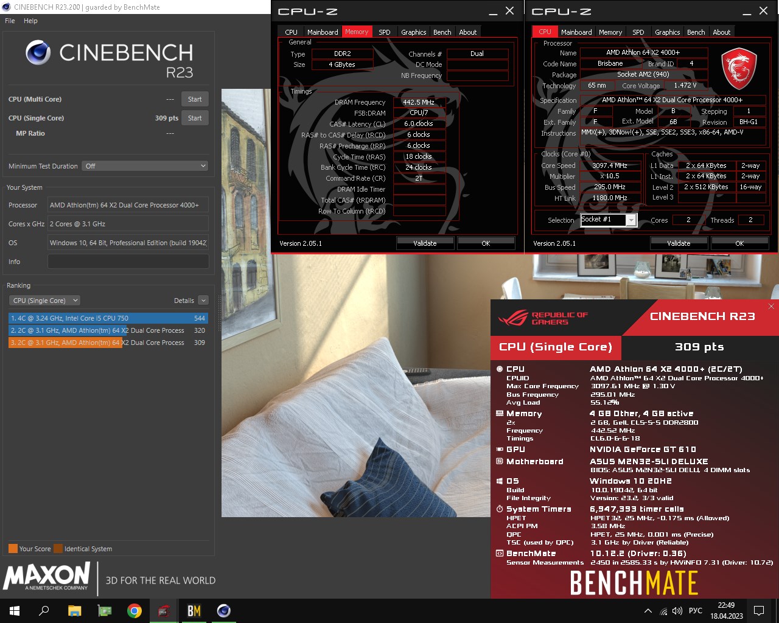Click the OS field in Cinebench
The width and height of the screenshot is (779, 623).
128,243
